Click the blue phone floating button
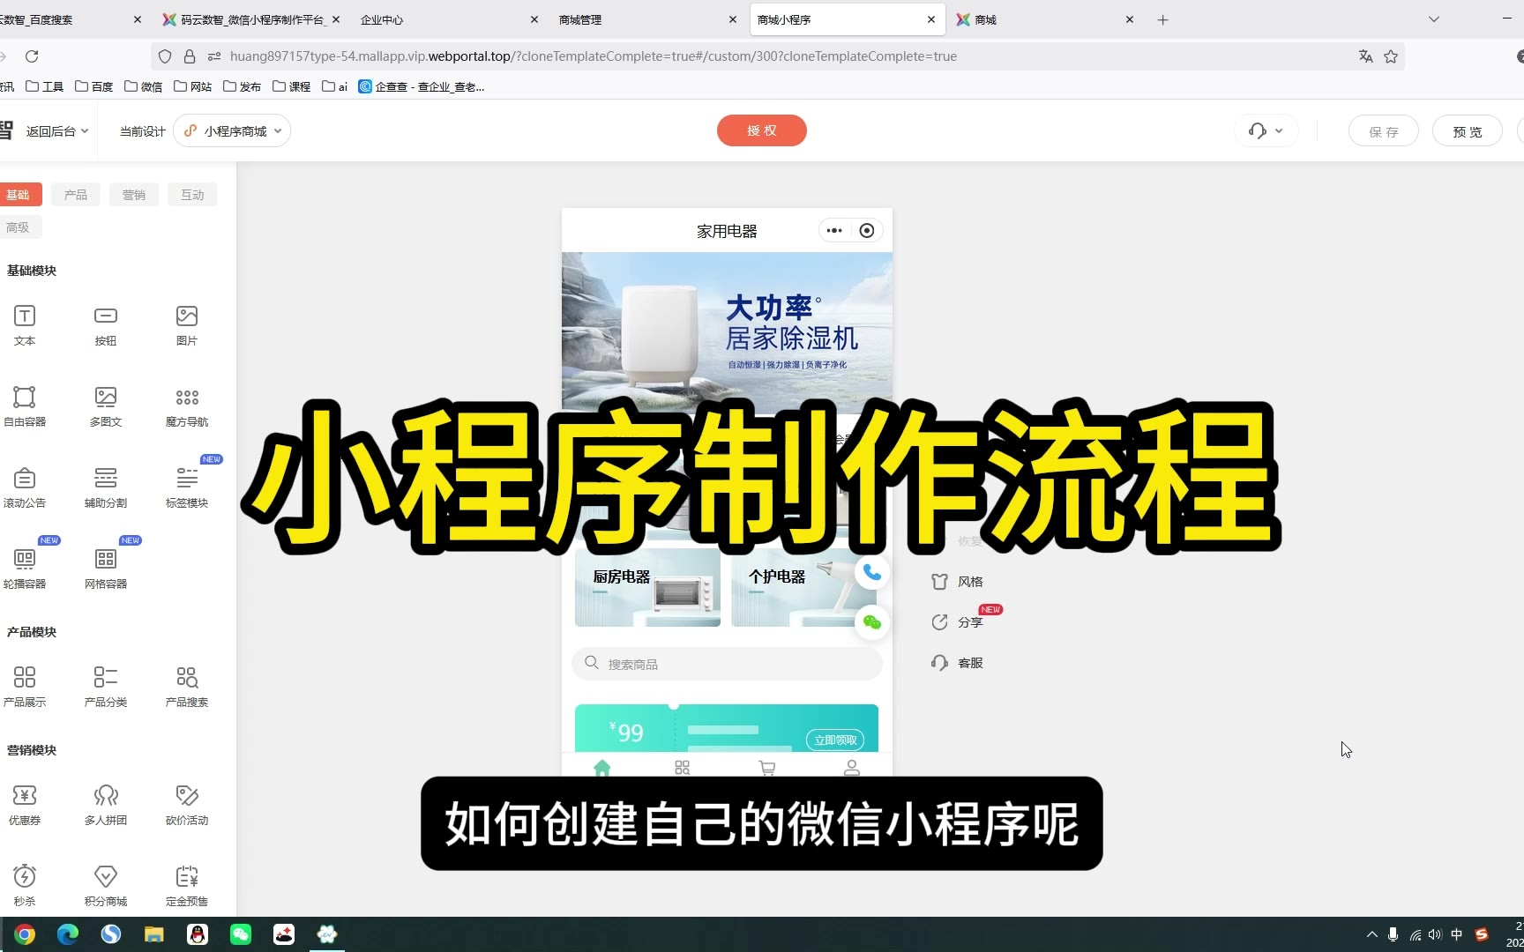This screenshot has height=952, width=1524. [872, 573]
